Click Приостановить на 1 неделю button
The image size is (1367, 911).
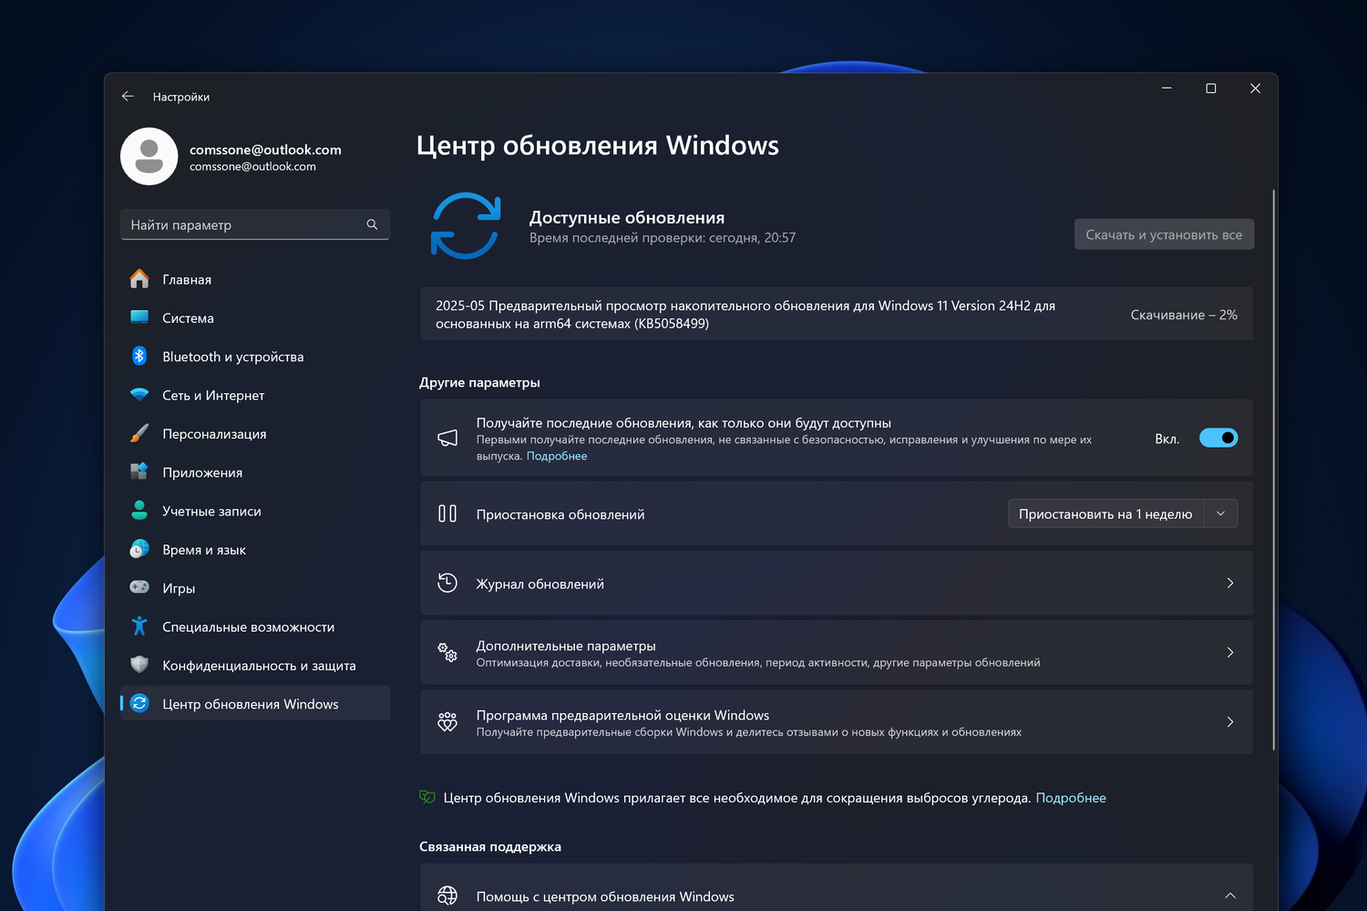[1105, 513]
